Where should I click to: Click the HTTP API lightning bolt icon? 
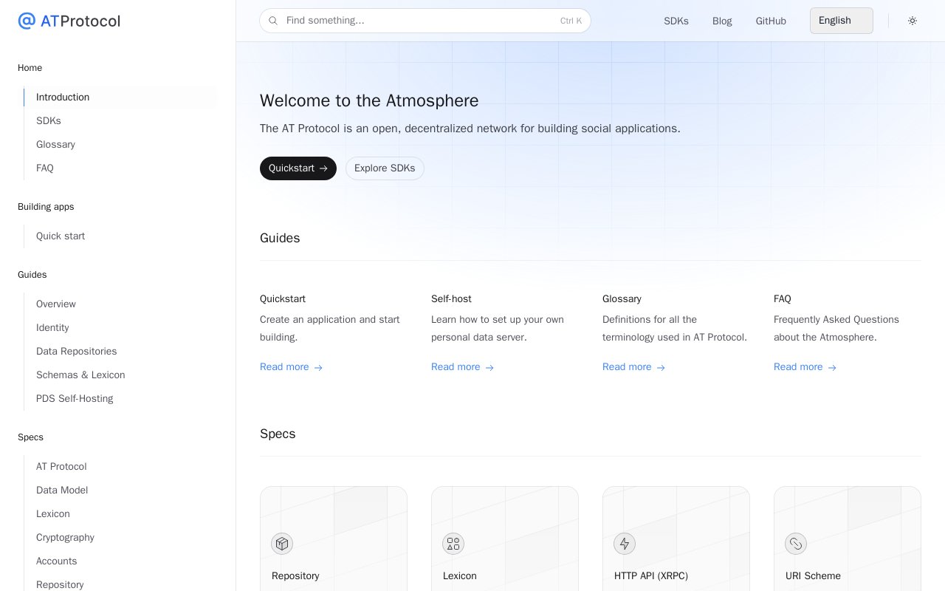(625, 544)
